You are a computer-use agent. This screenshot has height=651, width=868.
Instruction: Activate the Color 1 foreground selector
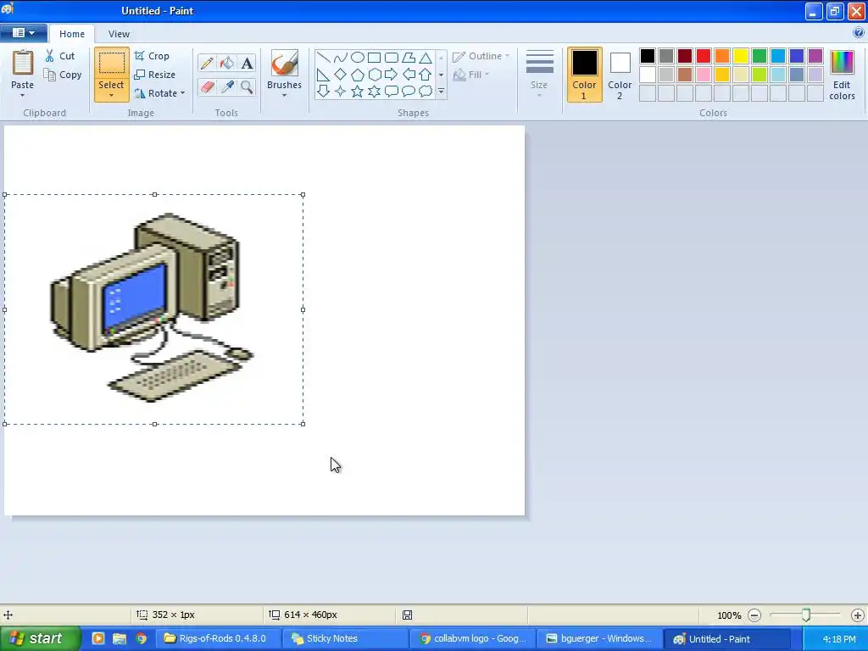[x=585, y=75]
